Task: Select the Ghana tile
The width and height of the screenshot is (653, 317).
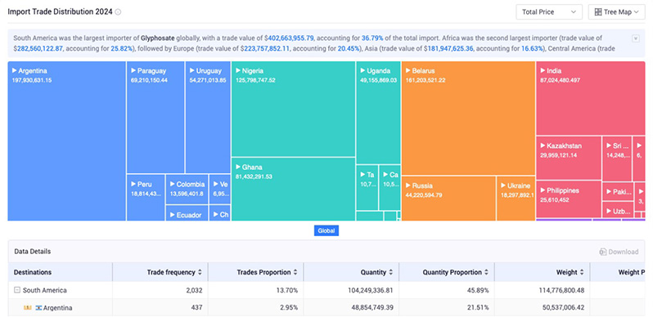Action: 293,190
